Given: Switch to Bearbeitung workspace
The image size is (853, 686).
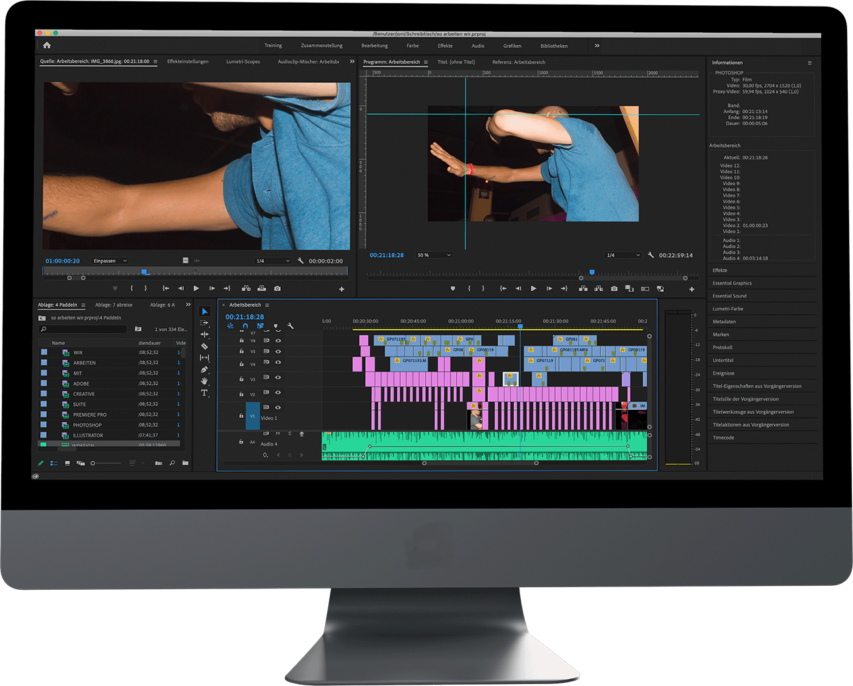Looking at the screenshot, I should 374,45.
